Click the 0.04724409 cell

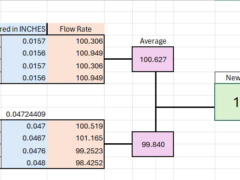coord(24,114)
